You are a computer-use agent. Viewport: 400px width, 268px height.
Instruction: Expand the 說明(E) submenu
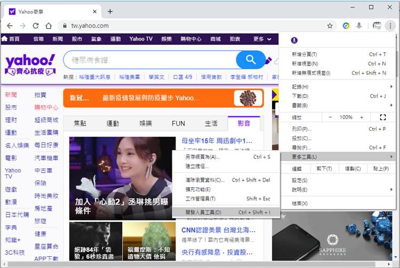click(x=338, y=190)
